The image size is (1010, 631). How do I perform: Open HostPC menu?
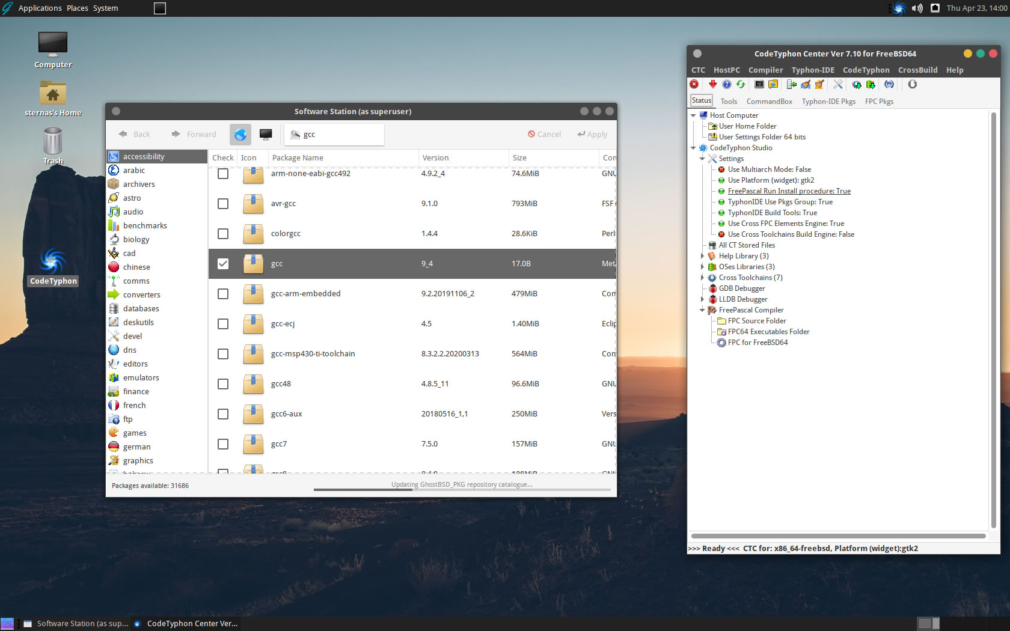(x=727, y=70)
